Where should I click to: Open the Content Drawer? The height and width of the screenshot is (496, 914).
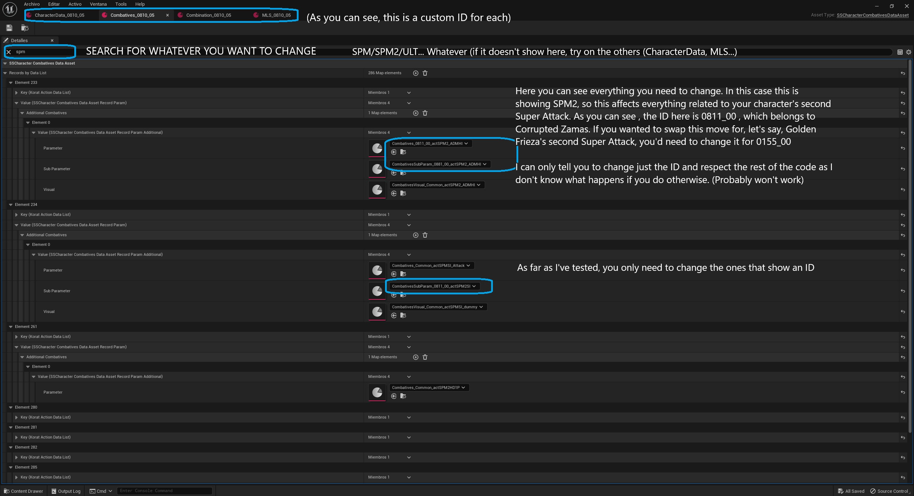23,491
